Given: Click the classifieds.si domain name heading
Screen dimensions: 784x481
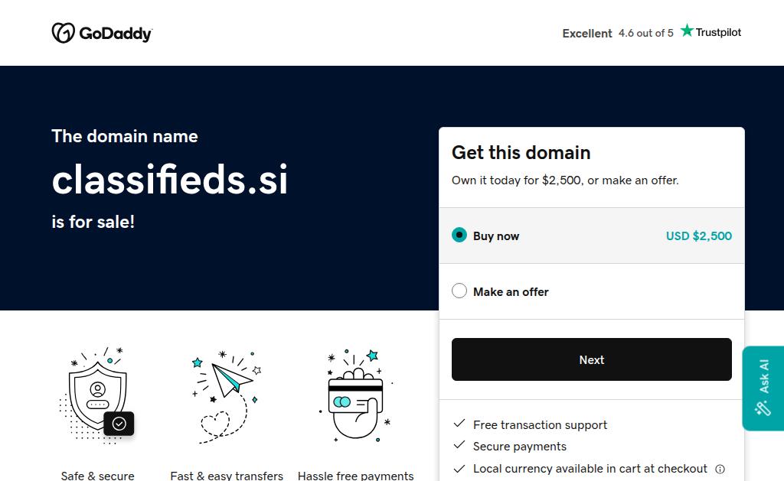Looking at the screenshot, I should tap(170, 180).
